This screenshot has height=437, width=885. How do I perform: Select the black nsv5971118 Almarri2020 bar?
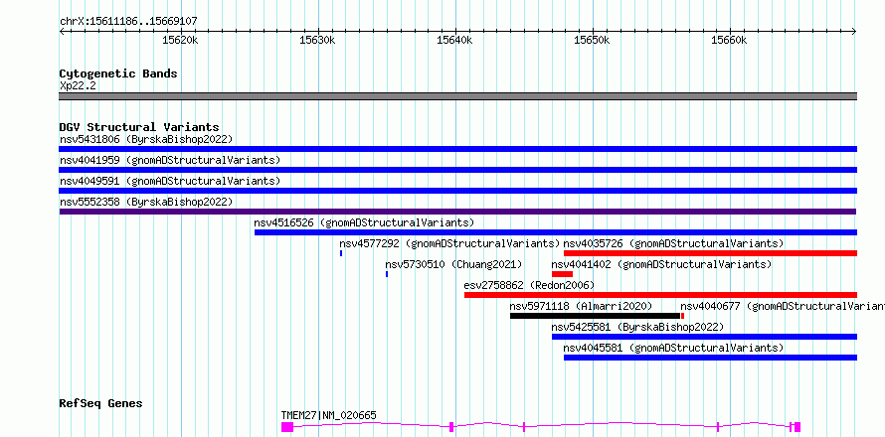click(x=595, y=316)
